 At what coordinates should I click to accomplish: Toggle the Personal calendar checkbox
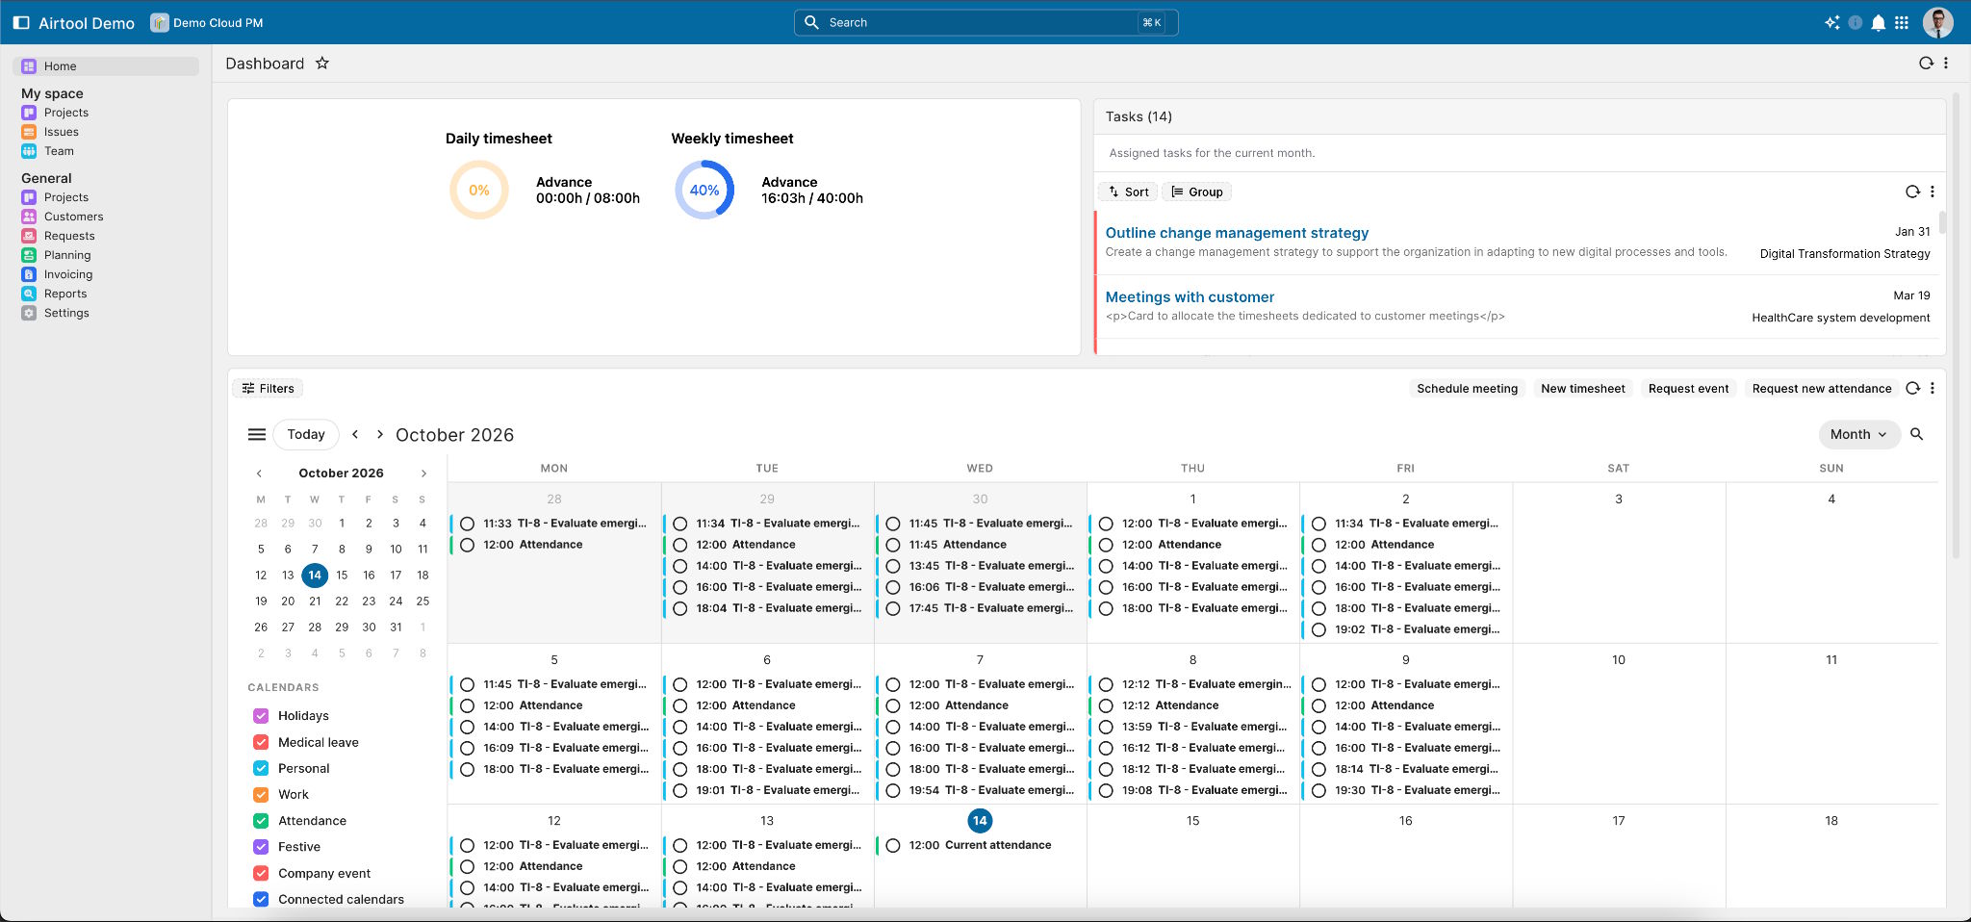tap(261, 768)
